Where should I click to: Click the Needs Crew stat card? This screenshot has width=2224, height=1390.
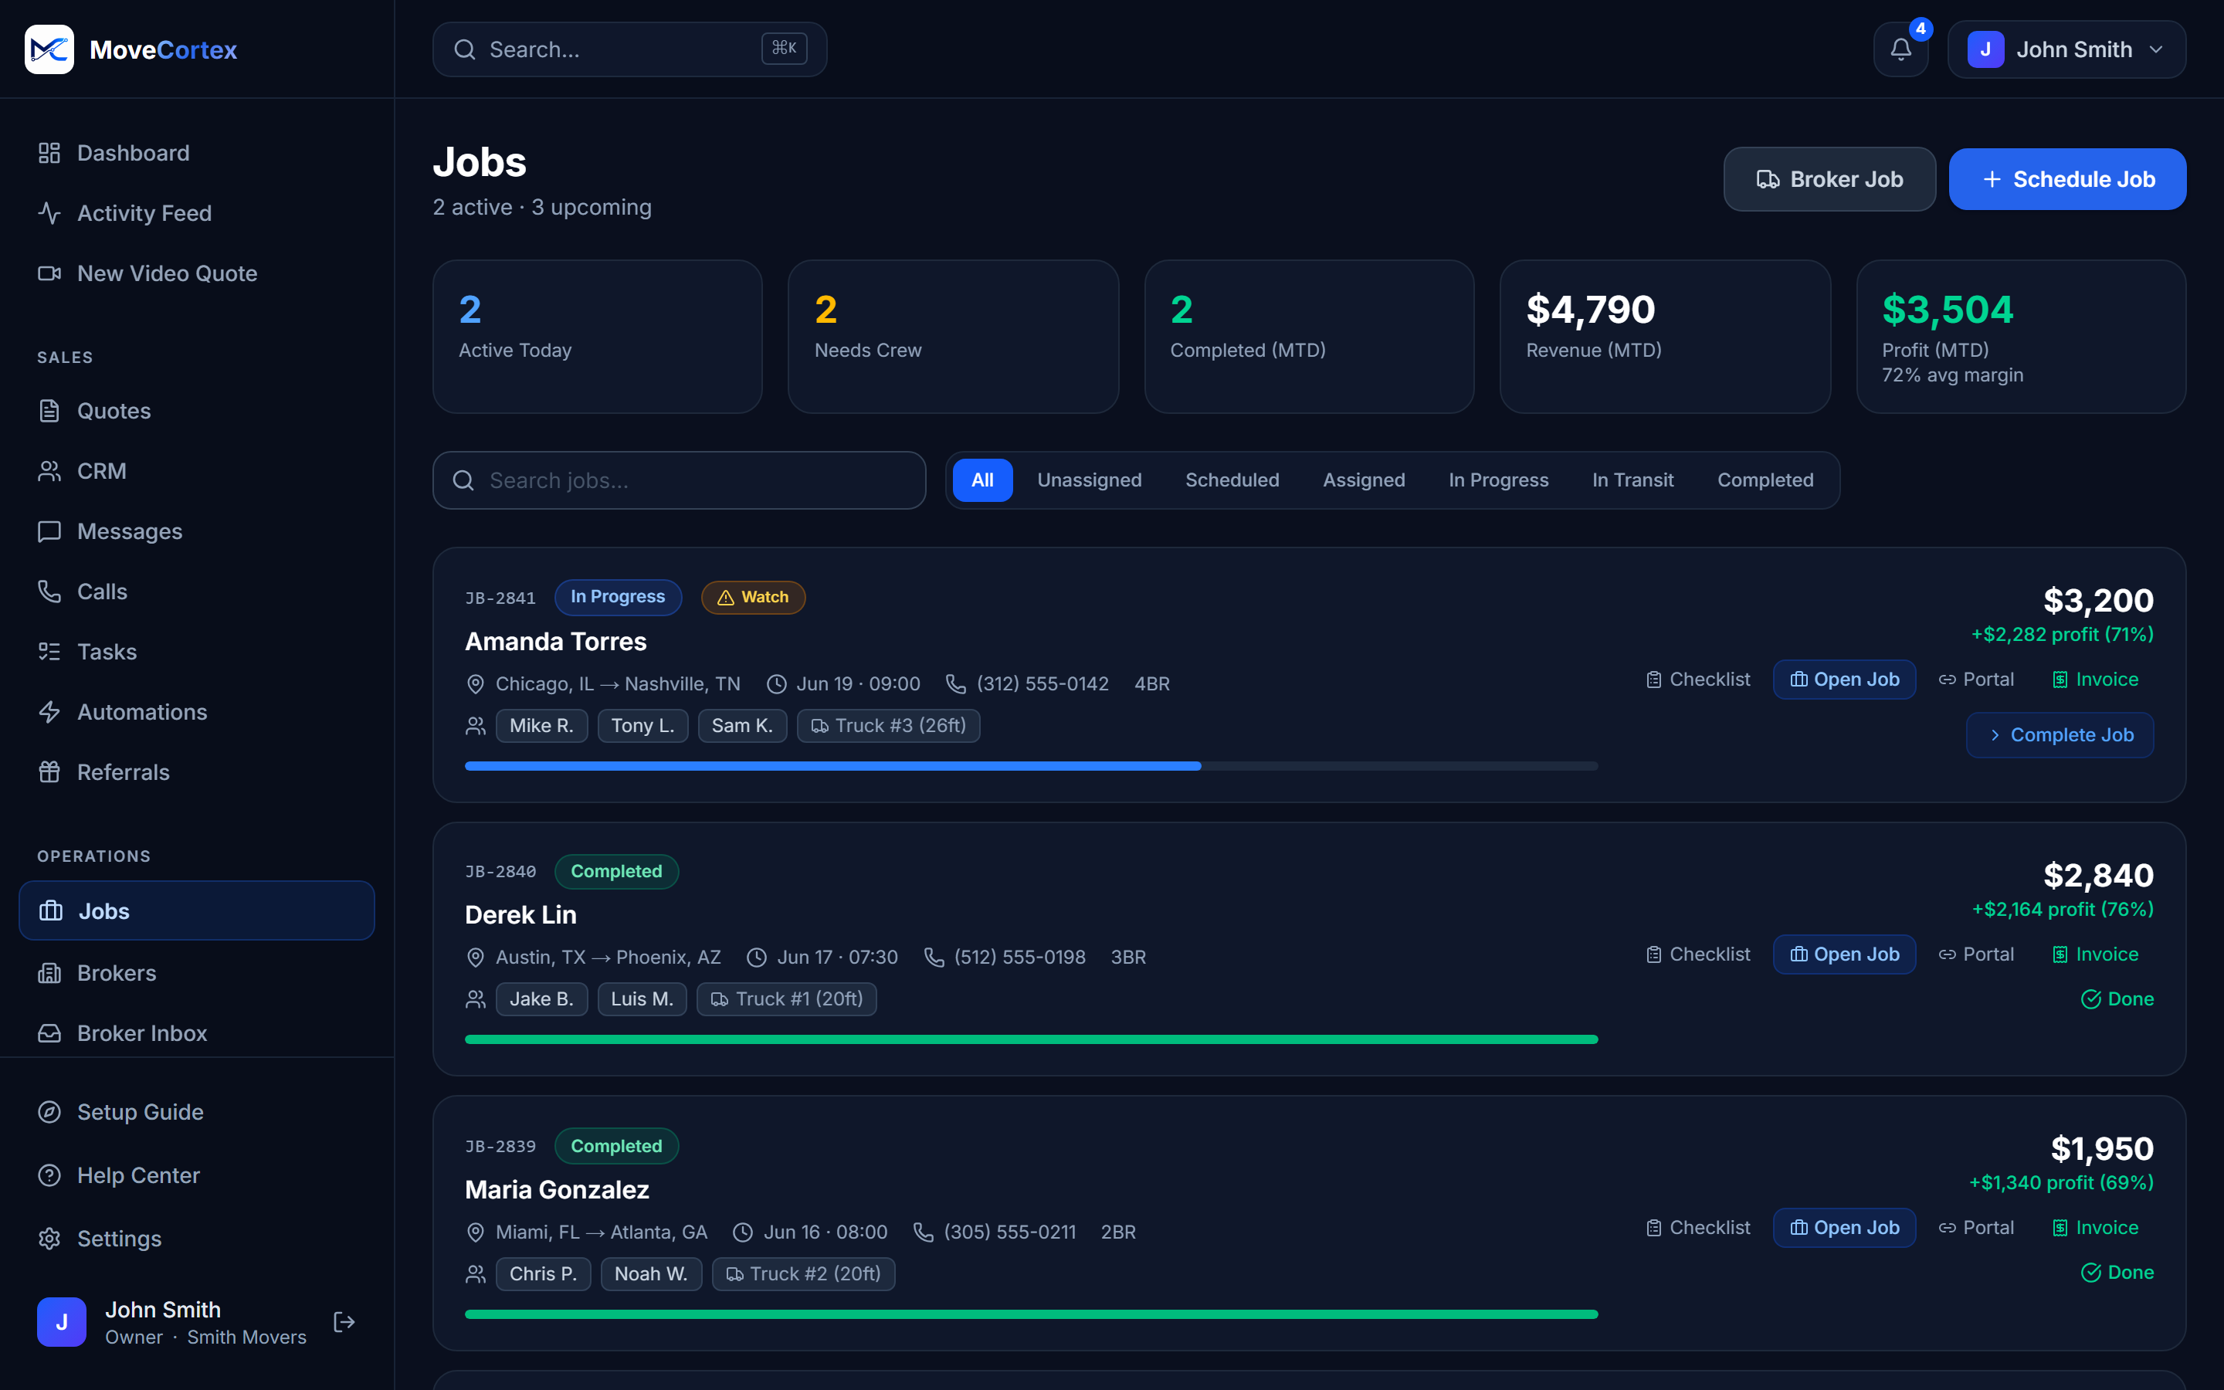[x=953, y=337]
